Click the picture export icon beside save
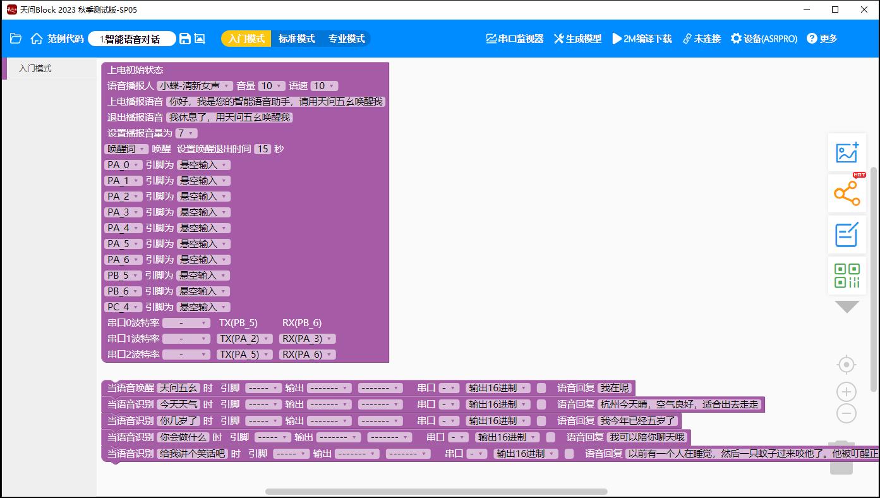 coord(200,39)
